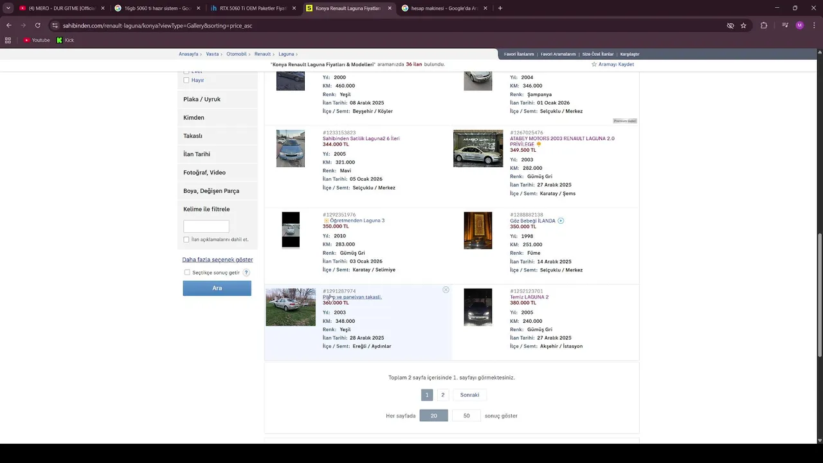The image size is (823, 463).
Task: Open the Temiz LAGUNA 2 dark thumbnail
Action: tap(478, 307)
